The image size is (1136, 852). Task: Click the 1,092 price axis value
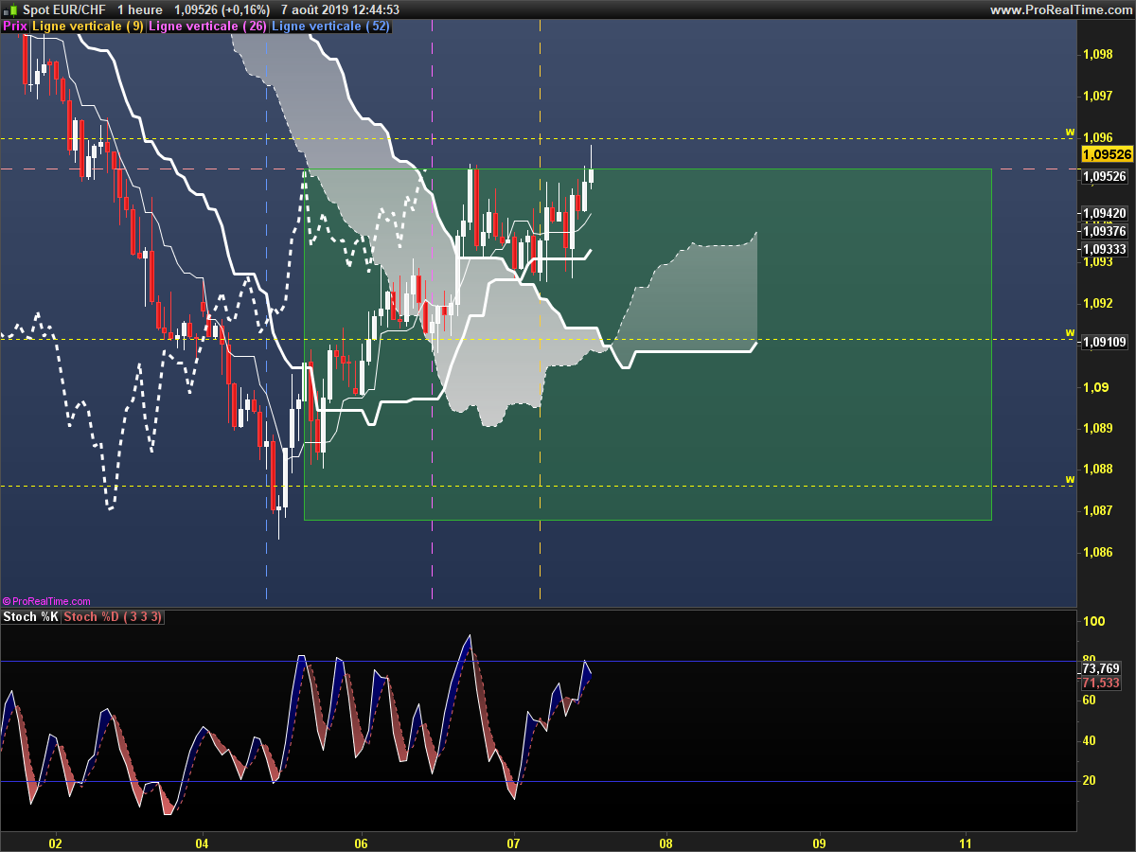[1098, 304]
